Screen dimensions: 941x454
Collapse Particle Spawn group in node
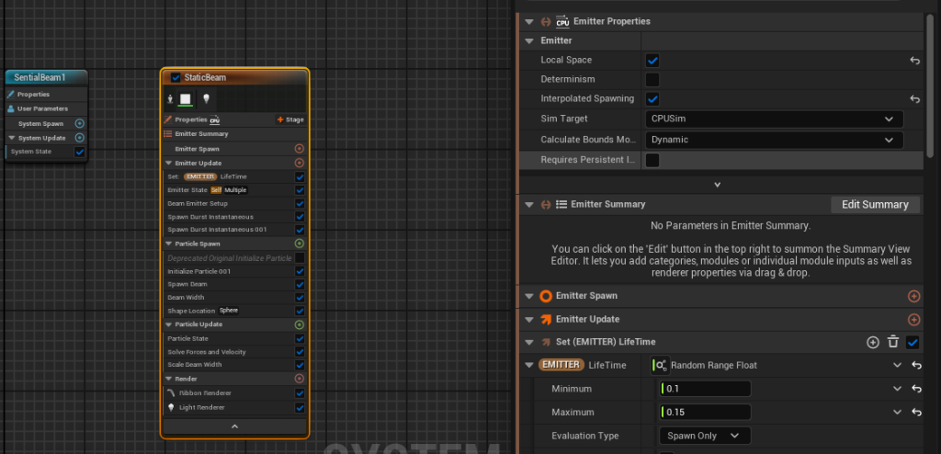169,244
